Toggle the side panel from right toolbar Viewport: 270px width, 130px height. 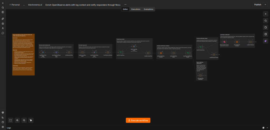tap(266, 34)
